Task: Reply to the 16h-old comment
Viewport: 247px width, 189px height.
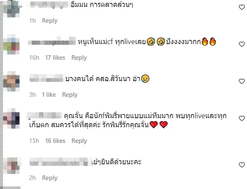Action: tap(79, 58)
